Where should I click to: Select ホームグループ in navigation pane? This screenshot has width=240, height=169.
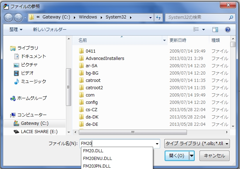tap(28, 98)
